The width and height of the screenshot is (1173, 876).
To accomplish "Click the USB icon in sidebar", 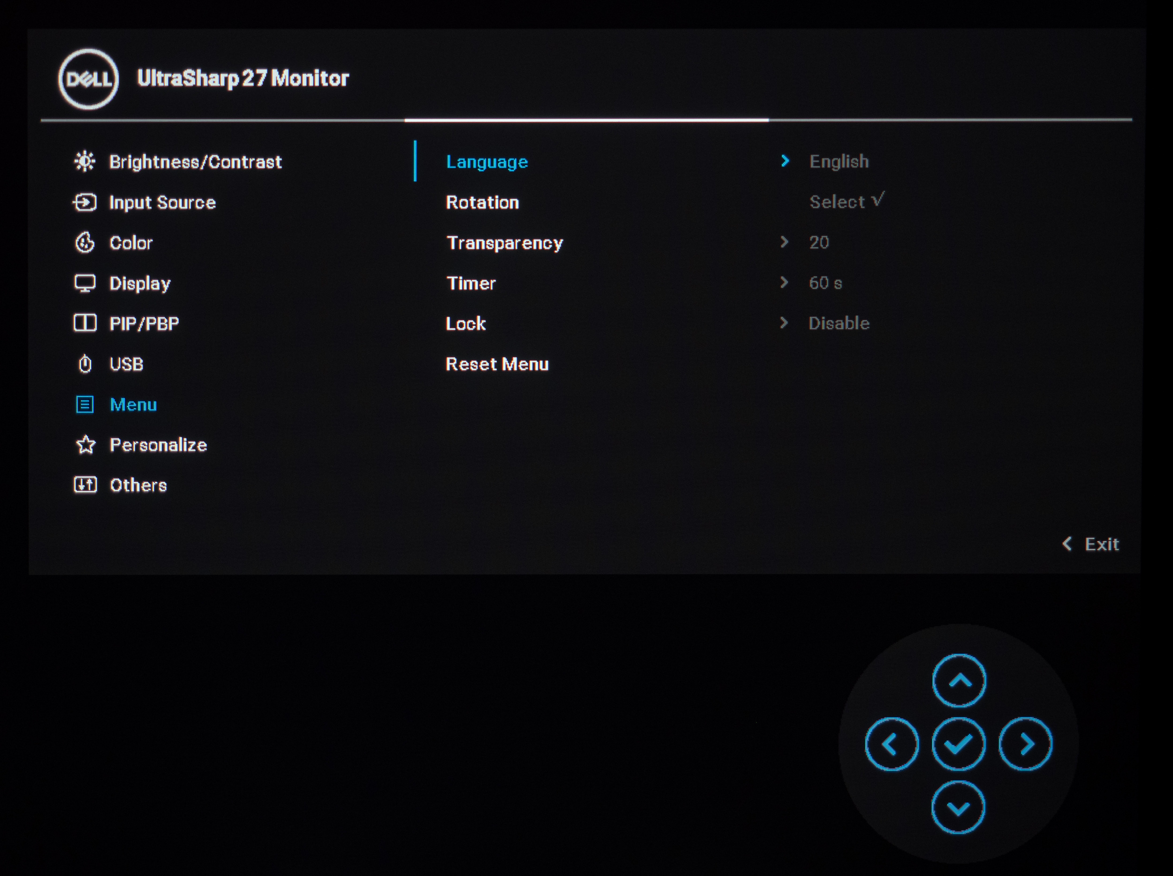I will tap(85, 364).
